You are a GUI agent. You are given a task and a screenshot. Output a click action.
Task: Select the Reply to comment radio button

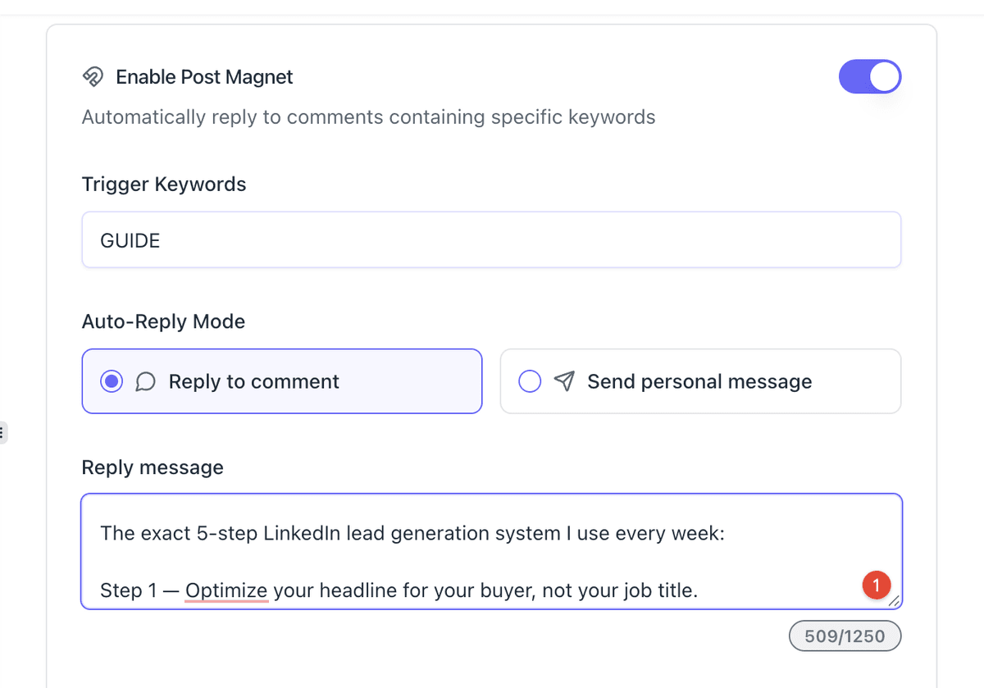pos(112,381)
